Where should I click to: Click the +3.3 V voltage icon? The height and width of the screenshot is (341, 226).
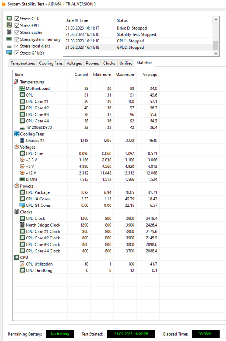22,160
